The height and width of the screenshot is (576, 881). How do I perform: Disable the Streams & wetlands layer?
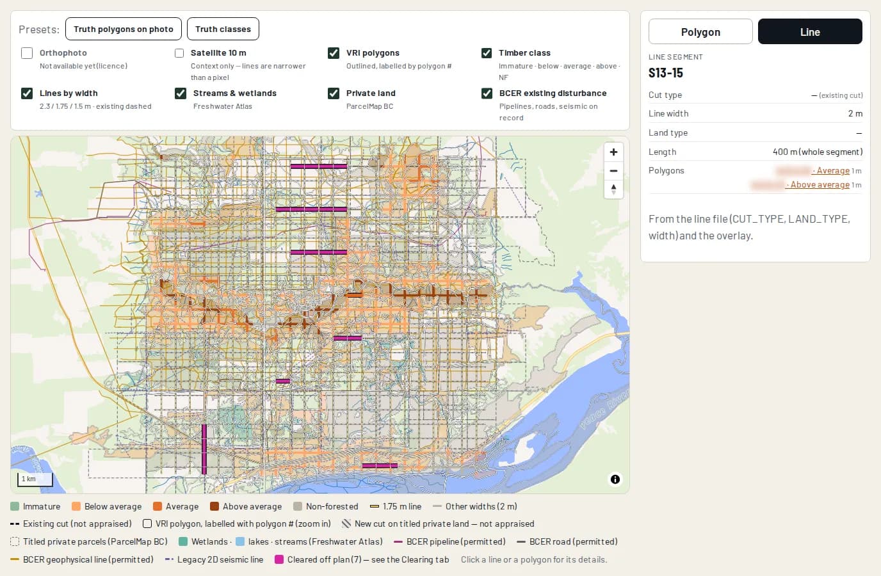pos(181,93)
